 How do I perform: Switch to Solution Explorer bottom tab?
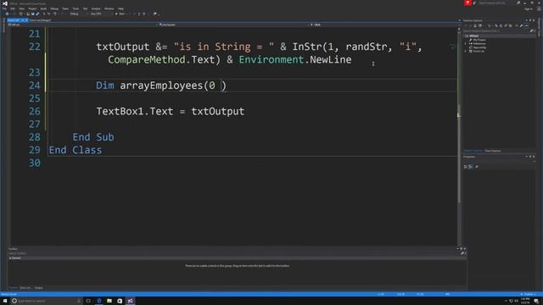tap(473, 151)
